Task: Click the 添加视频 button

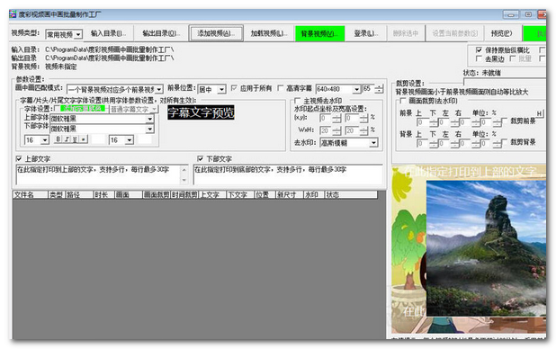Action: point(216,33)
